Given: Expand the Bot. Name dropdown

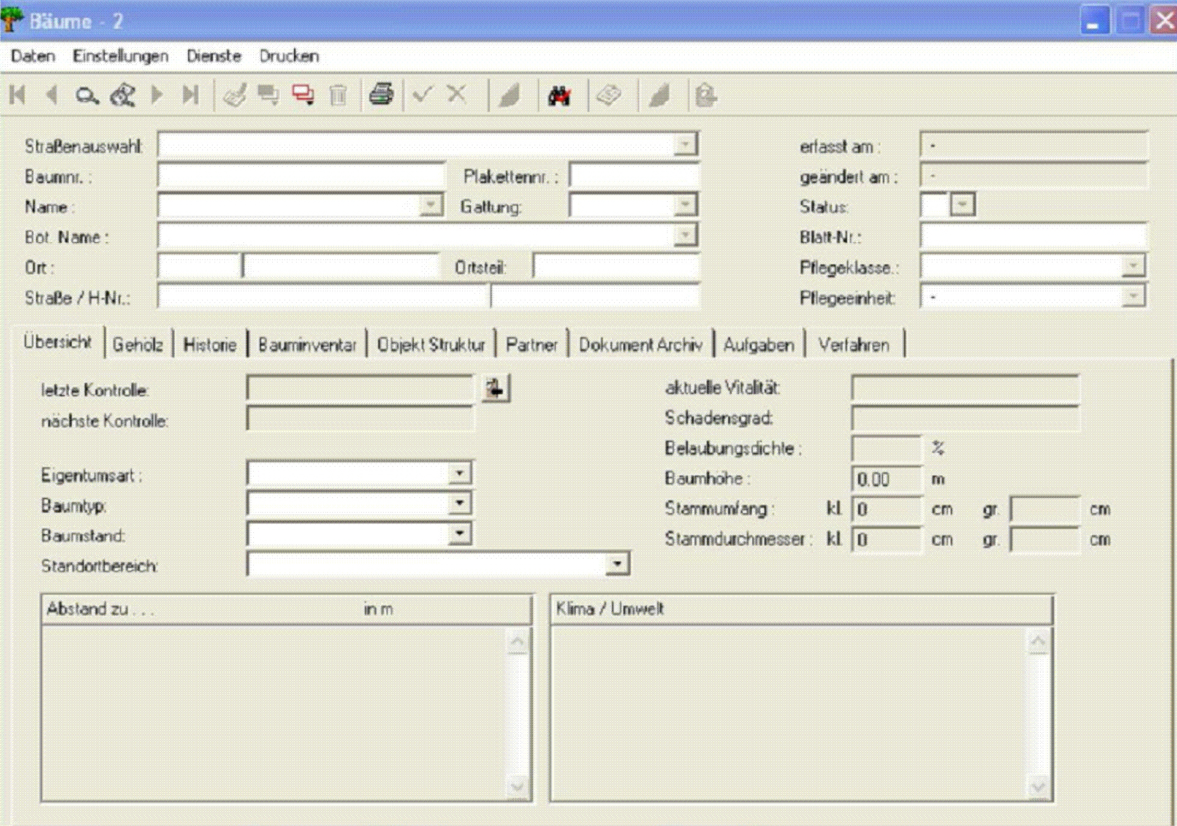Looking at the screenshot, I should [x=685, y=235].
